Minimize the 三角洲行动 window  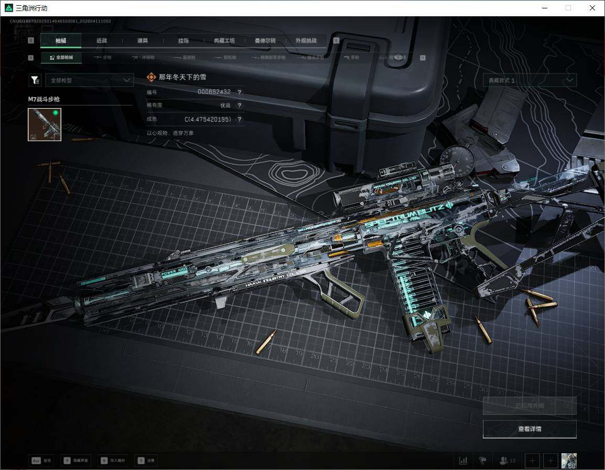tap(545, 8)
